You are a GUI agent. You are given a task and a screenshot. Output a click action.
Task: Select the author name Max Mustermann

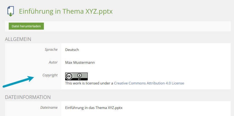click(x=80, y=62)
